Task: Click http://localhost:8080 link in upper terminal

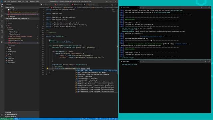Action: 162,12
